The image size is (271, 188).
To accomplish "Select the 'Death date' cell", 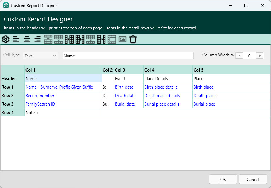I will (x=129, y=95).
